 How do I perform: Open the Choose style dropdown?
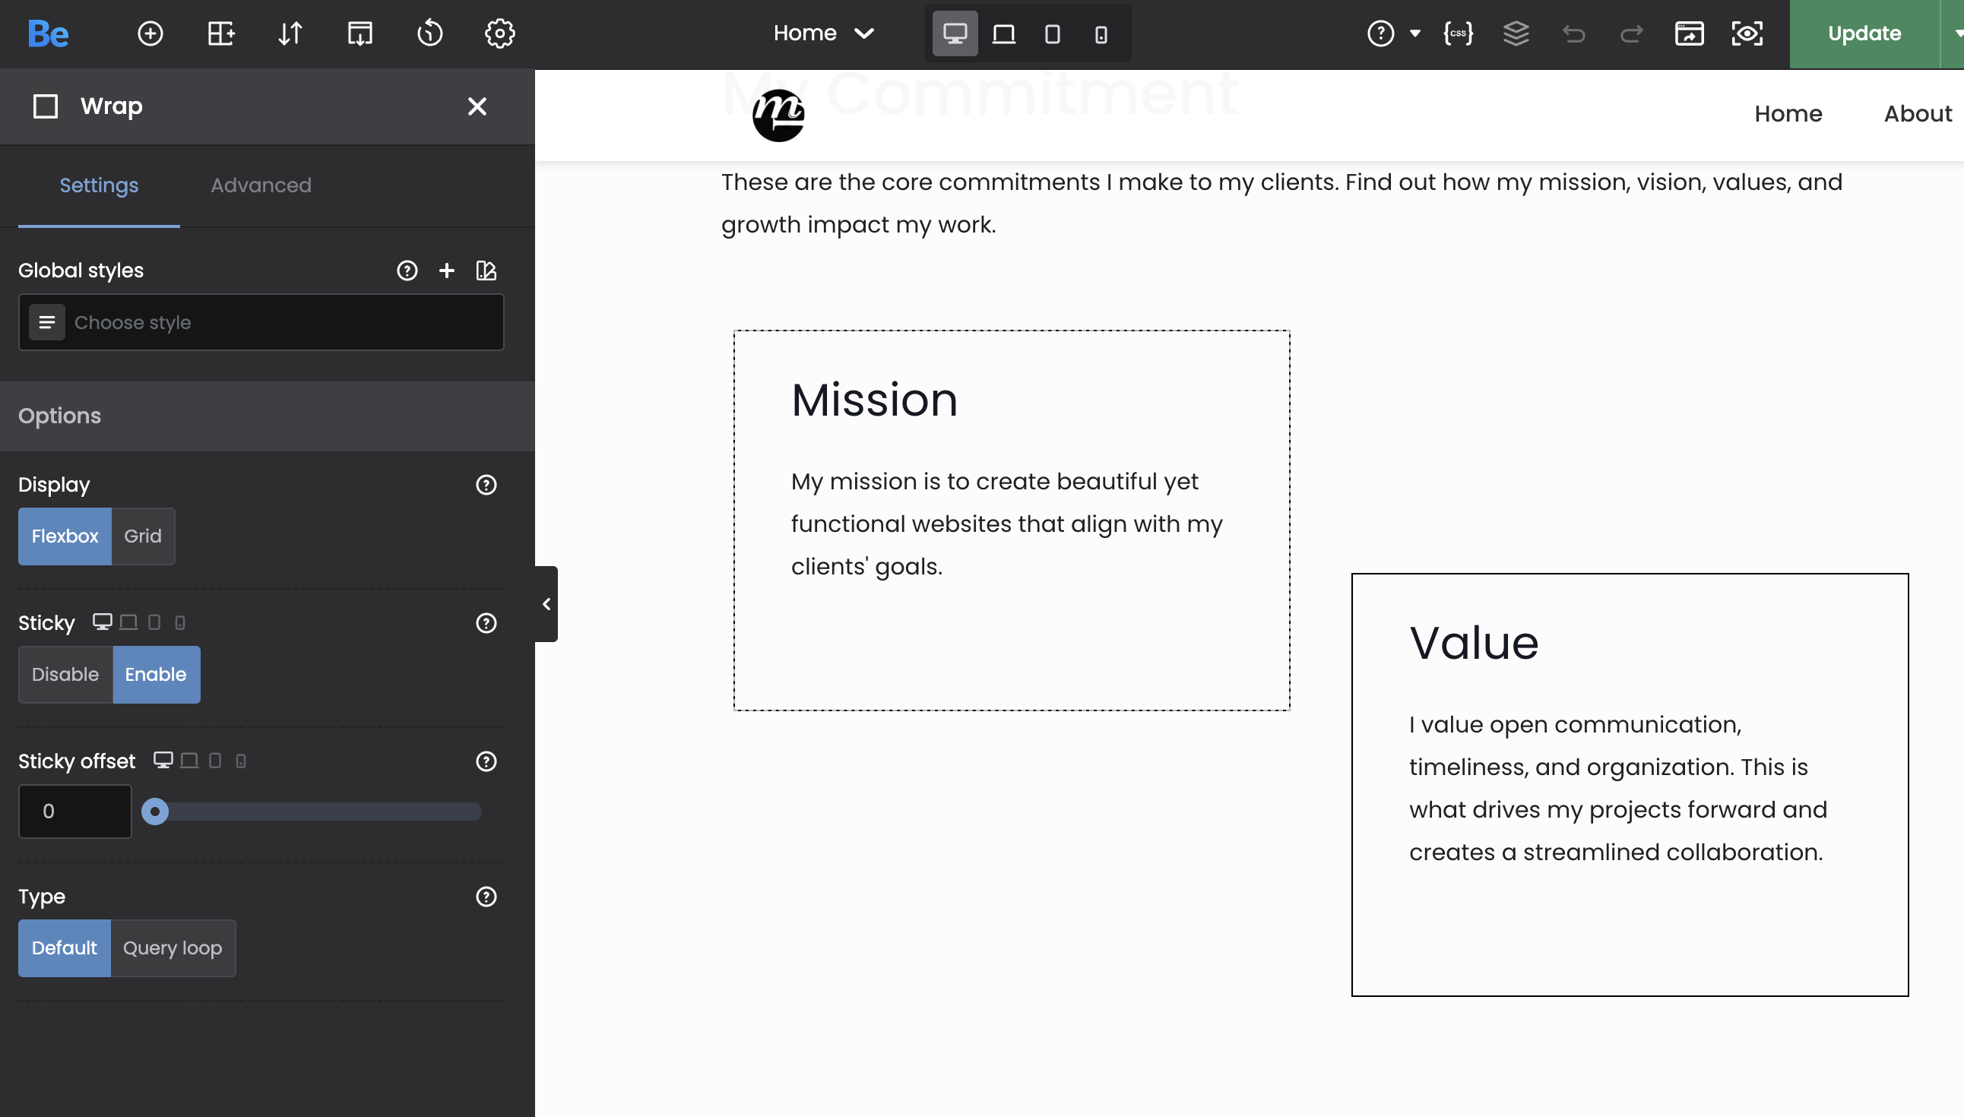pos(261,322)
